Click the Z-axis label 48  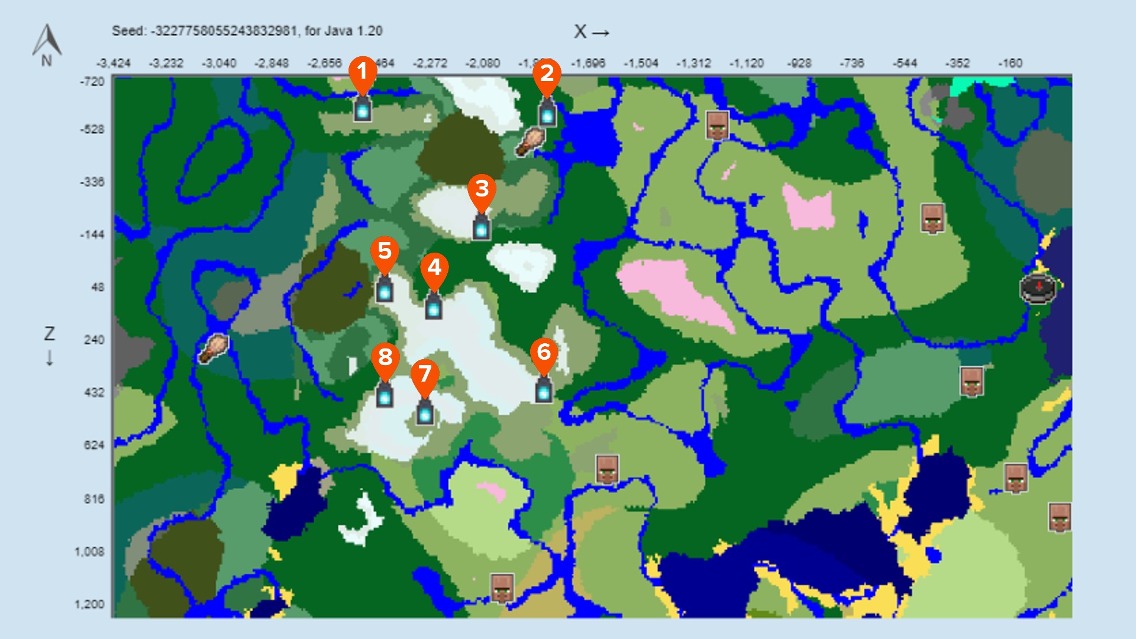click(98, 288)
